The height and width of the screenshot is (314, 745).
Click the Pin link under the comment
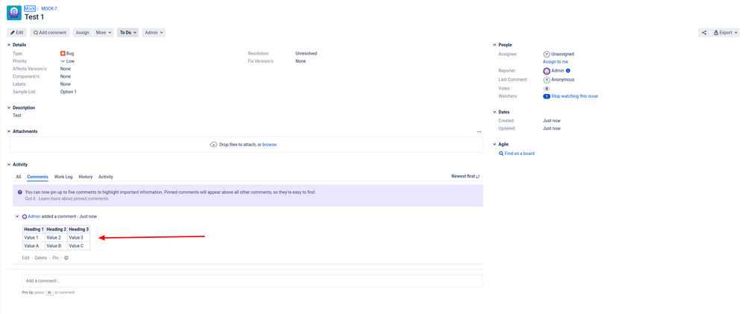point(56,257)
